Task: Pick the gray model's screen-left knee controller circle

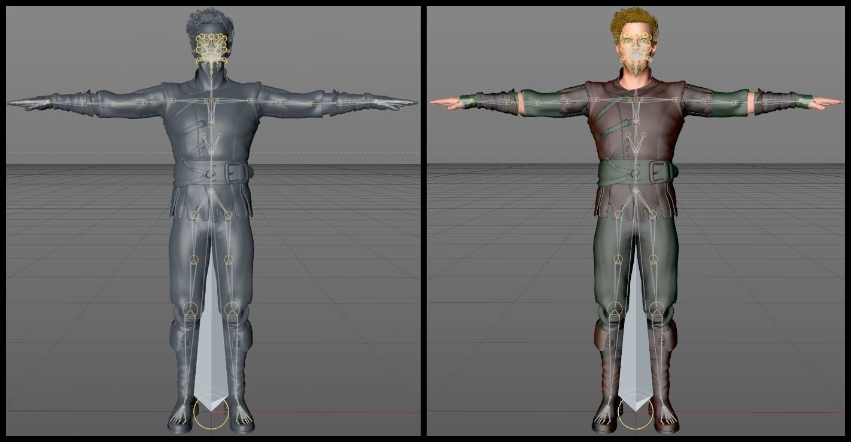Action: point(190,309)
